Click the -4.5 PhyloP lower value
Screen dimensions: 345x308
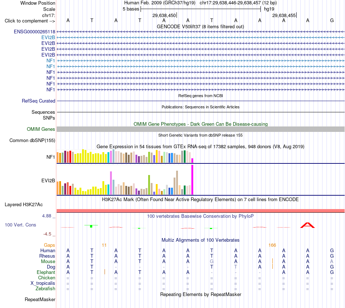(x=47, y=234)
